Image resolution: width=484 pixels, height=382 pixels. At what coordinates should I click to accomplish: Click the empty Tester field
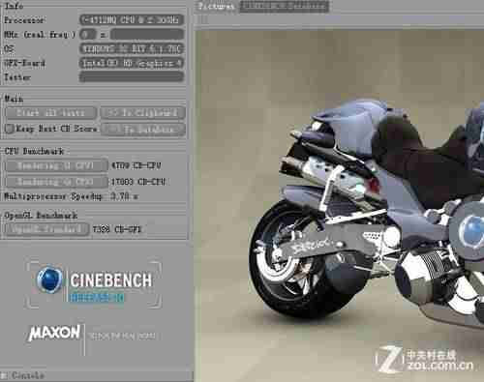132,77
